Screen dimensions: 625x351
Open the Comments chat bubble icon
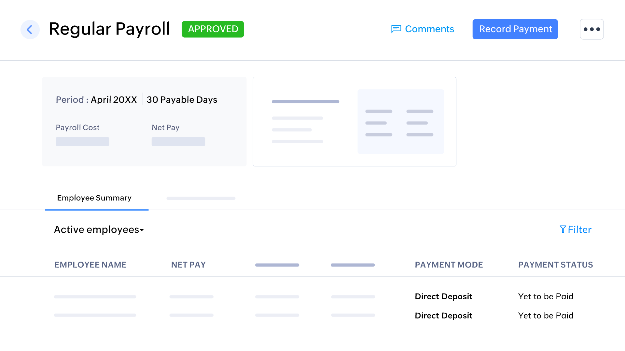[396, 29]
